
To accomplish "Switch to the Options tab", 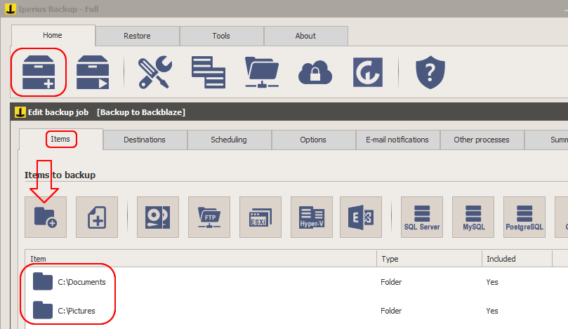I will (313, 140).
